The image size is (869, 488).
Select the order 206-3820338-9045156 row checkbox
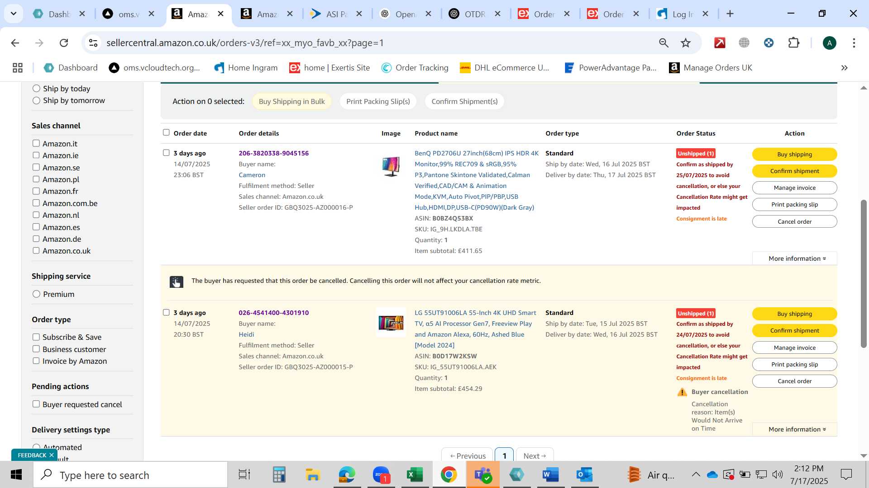(166, 153)
